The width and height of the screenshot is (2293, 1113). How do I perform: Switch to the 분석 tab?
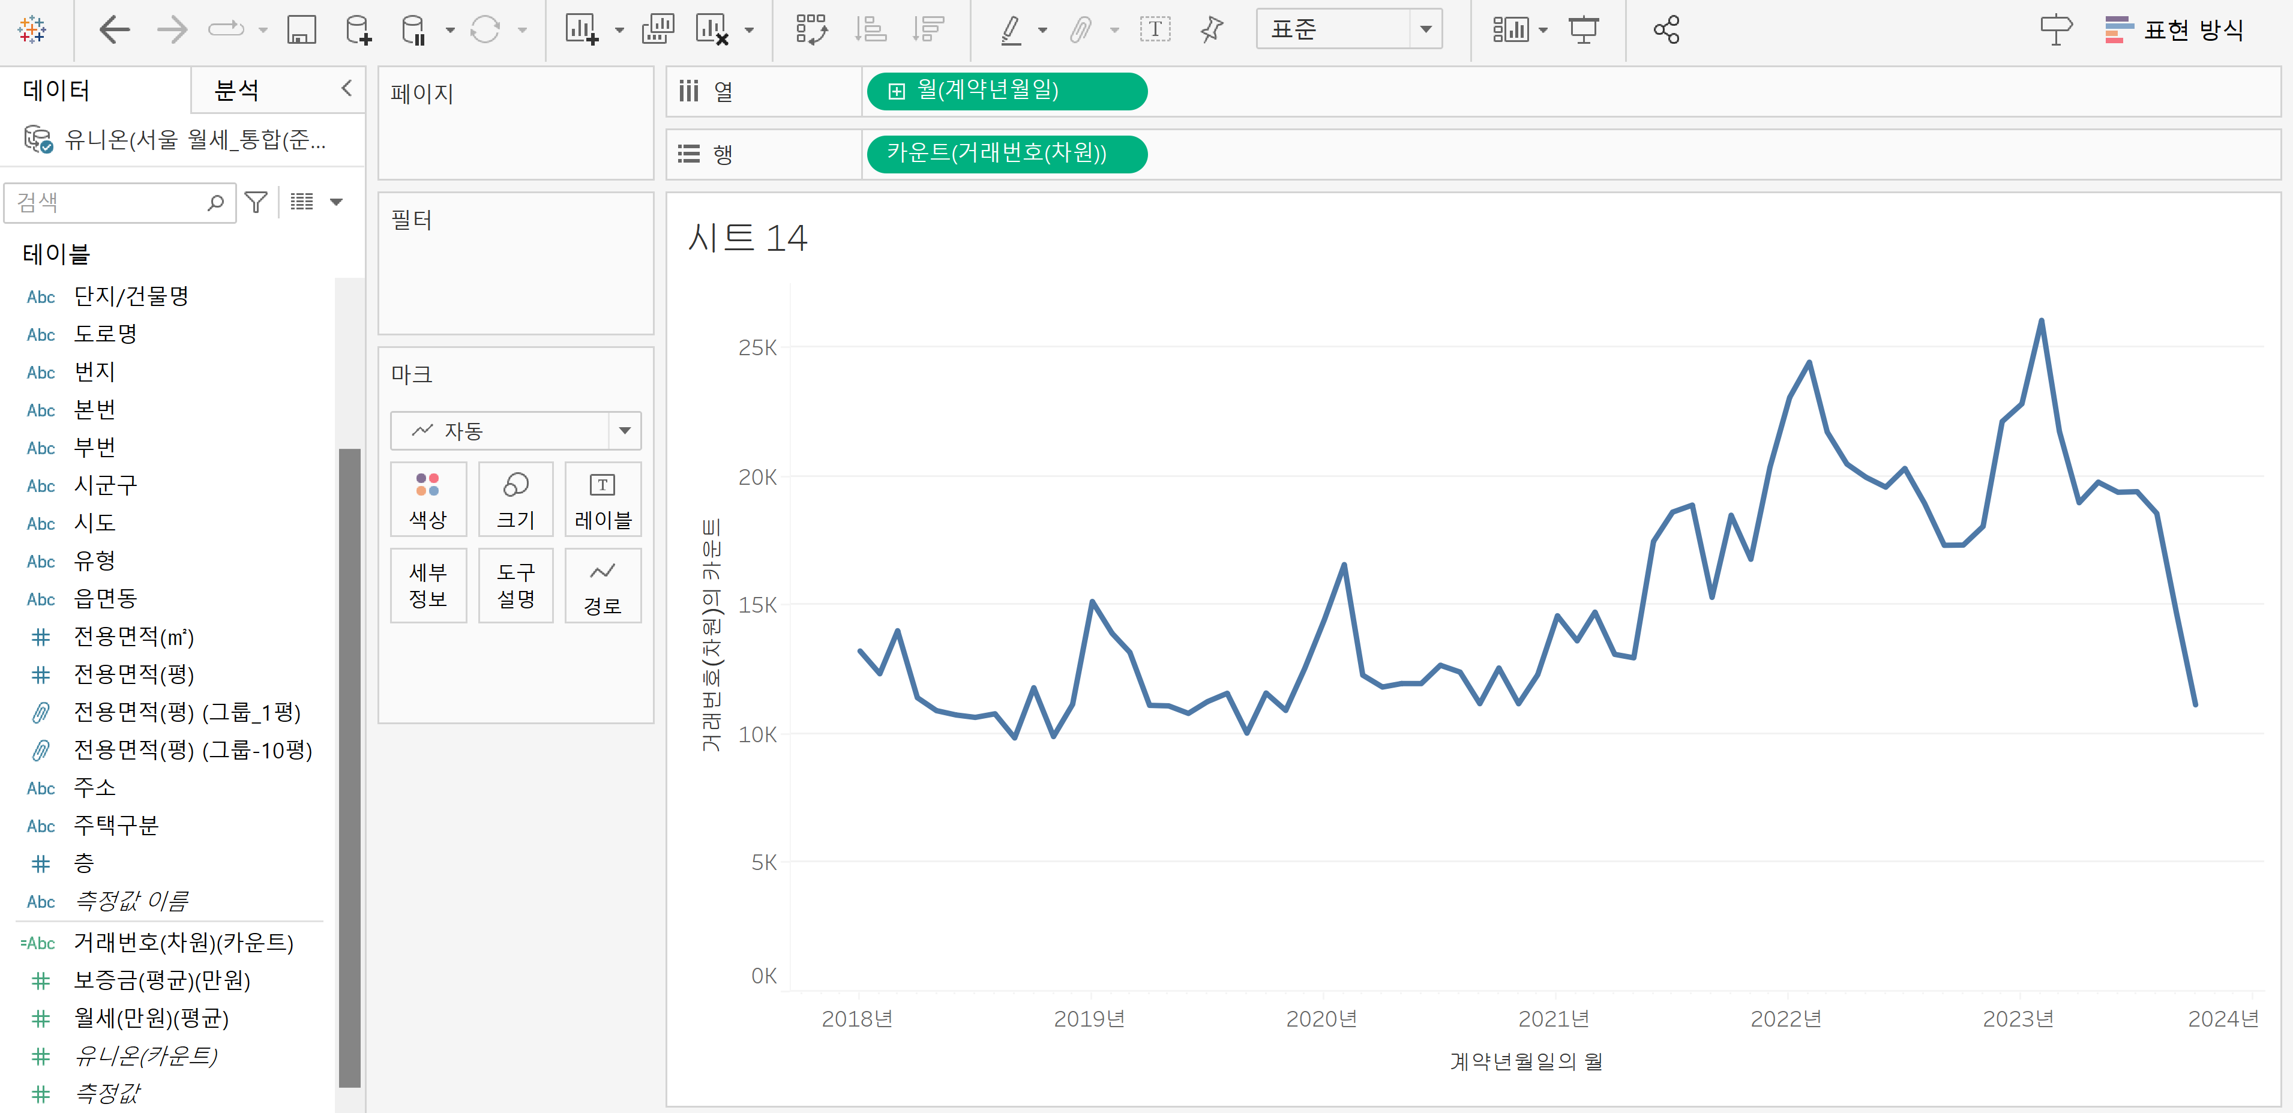click(237, 90)
